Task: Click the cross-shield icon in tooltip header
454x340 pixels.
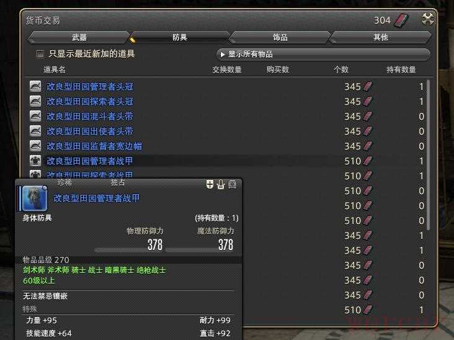Action: pos(210,184)
